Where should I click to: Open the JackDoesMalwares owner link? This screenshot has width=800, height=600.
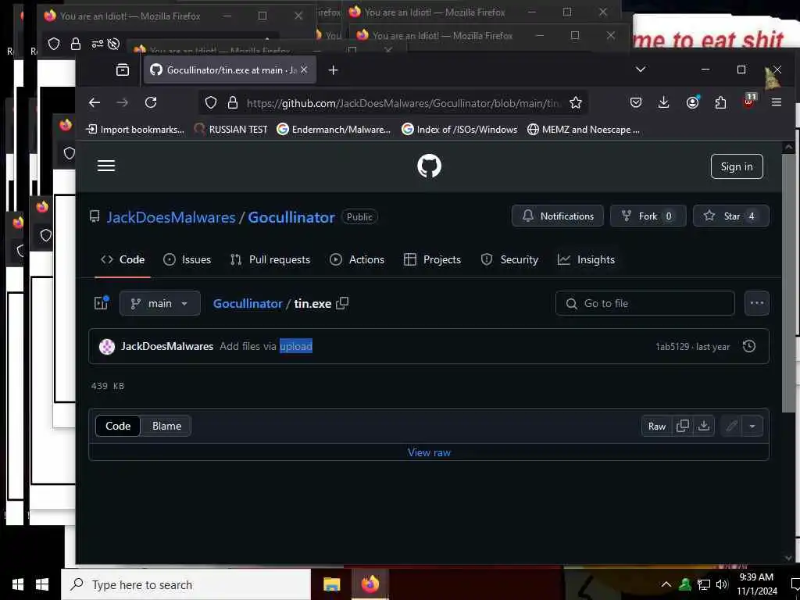coord(171,217)
